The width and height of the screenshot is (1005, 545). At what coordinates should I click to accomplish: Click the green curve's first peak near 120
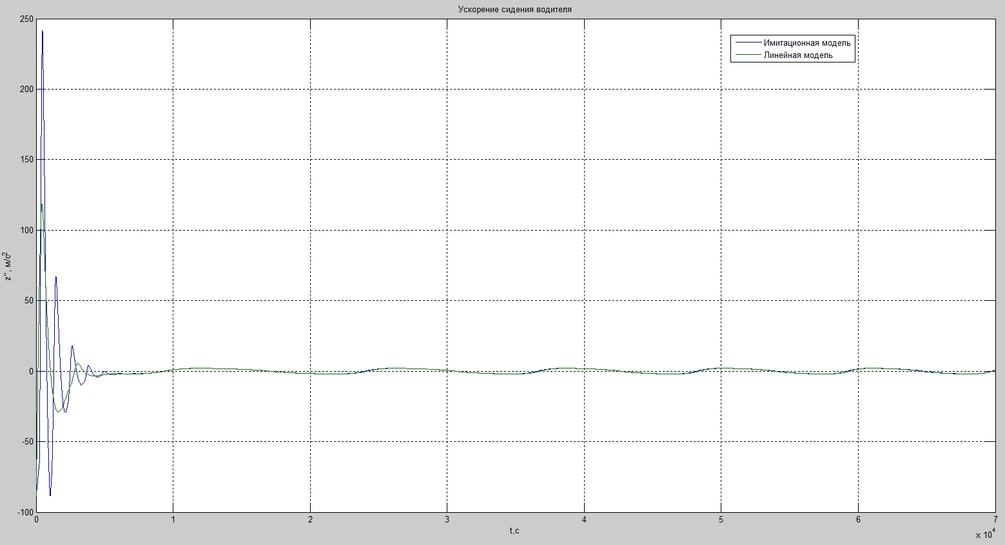point(42,204)
